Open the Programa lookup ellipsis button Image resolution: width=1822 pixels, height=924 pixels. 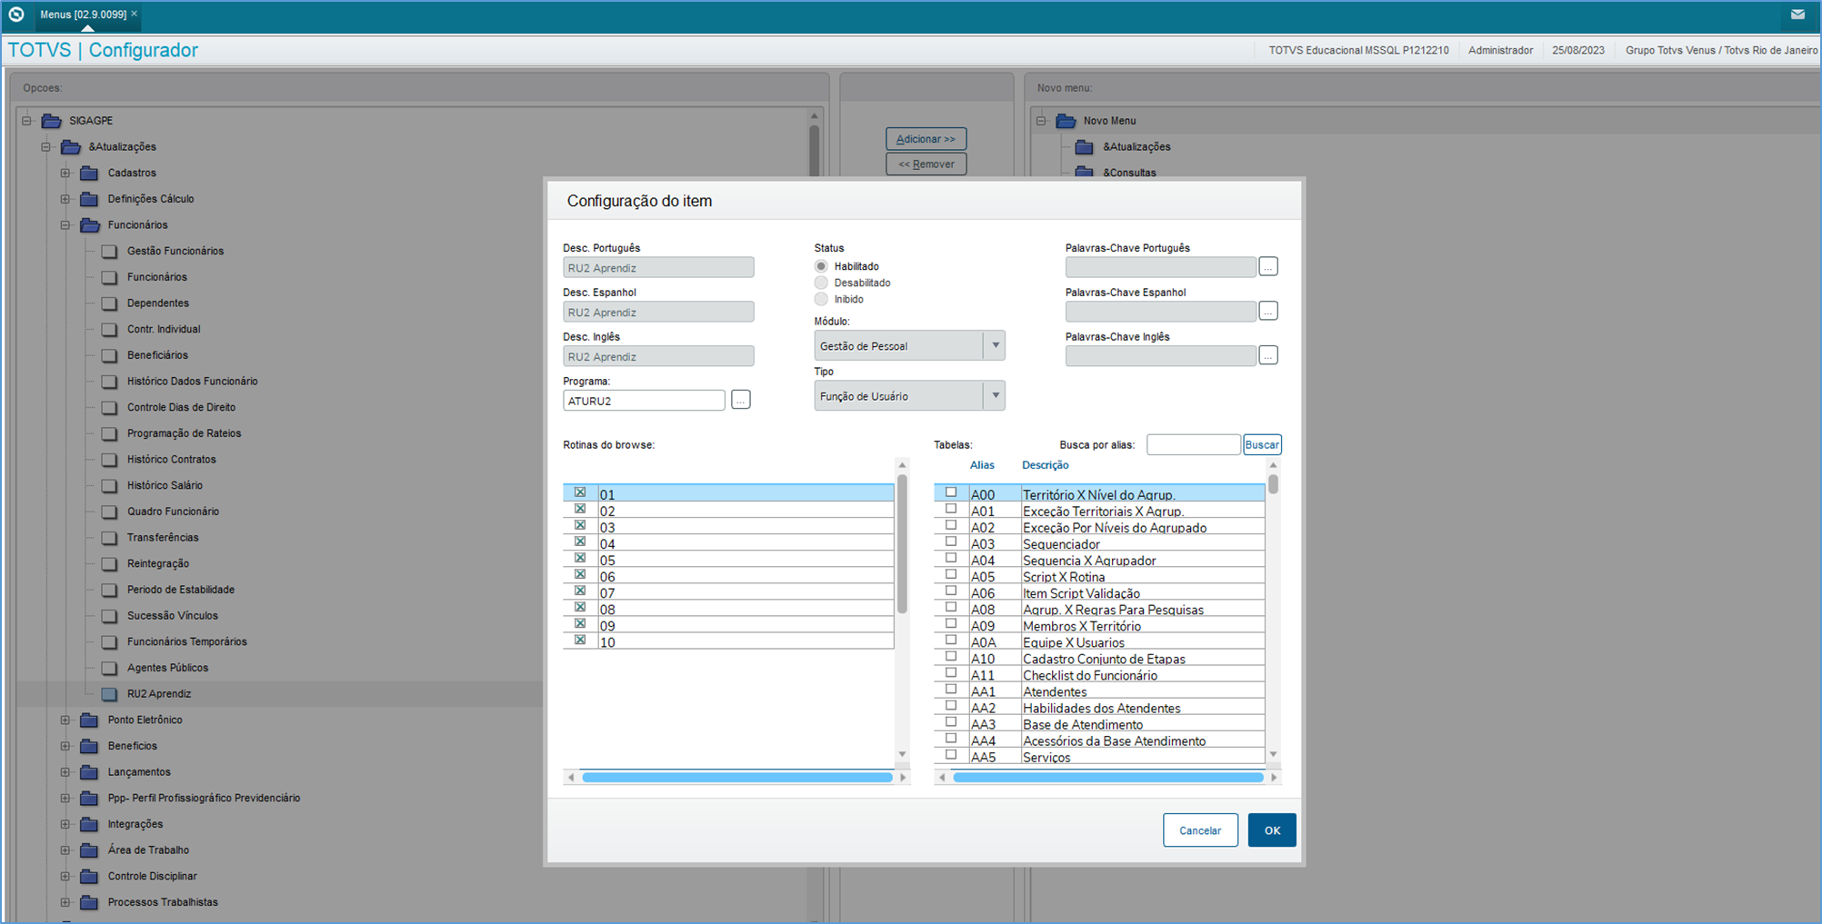click(741, 400)
